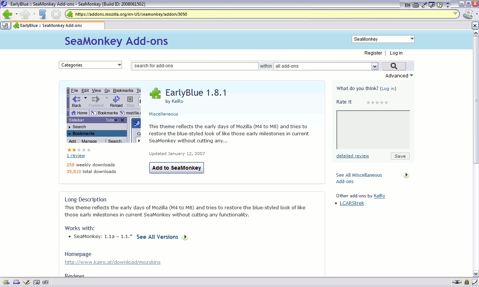479x287 pixels.
Task: Click the See All Versions link
Action: click(x=157, y=237)
